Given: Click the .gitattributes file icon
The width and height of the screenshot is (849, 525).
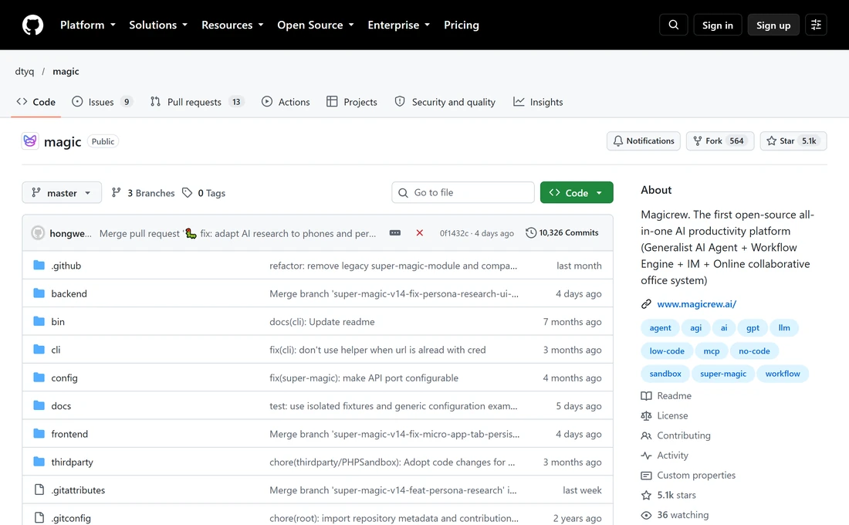Looking at the screenshot, I should (39, 489).
